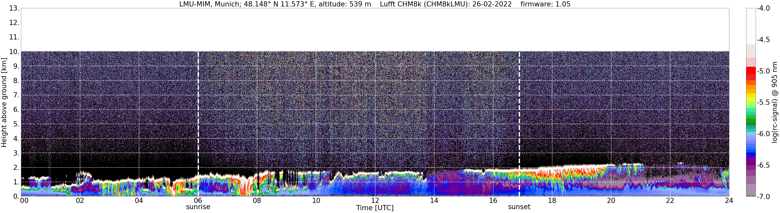Click the '-4.0' colorbar tick label

pos(763,8)
